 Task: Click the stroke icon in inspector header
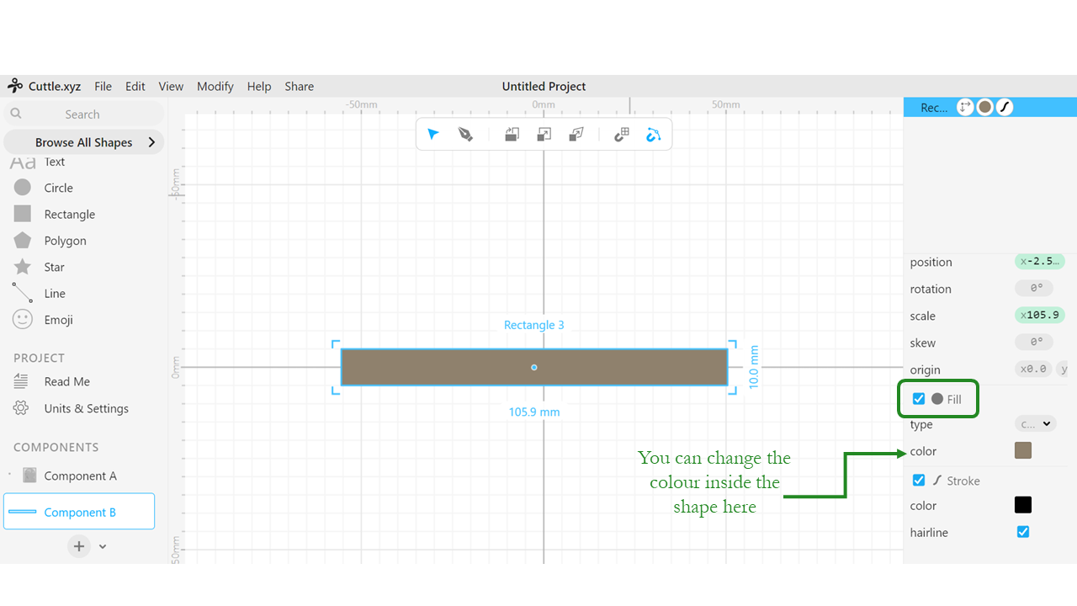click(1005, 107)
